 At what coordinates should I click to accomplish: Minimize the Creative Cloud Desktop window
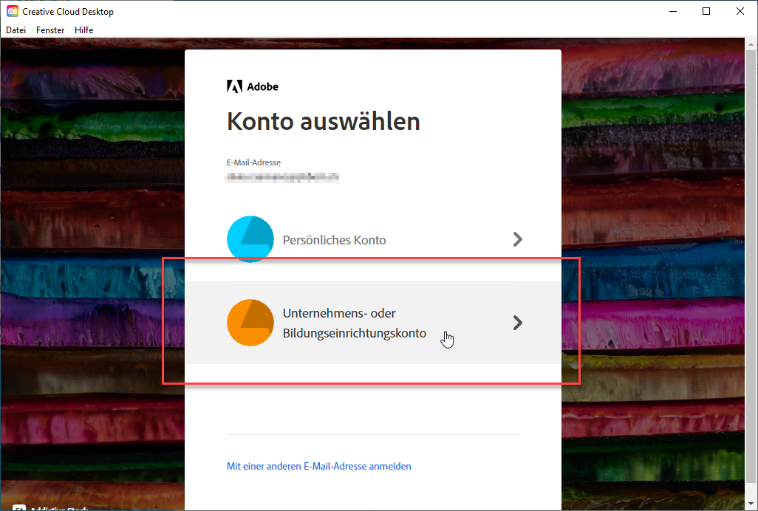tap(672, 11)
